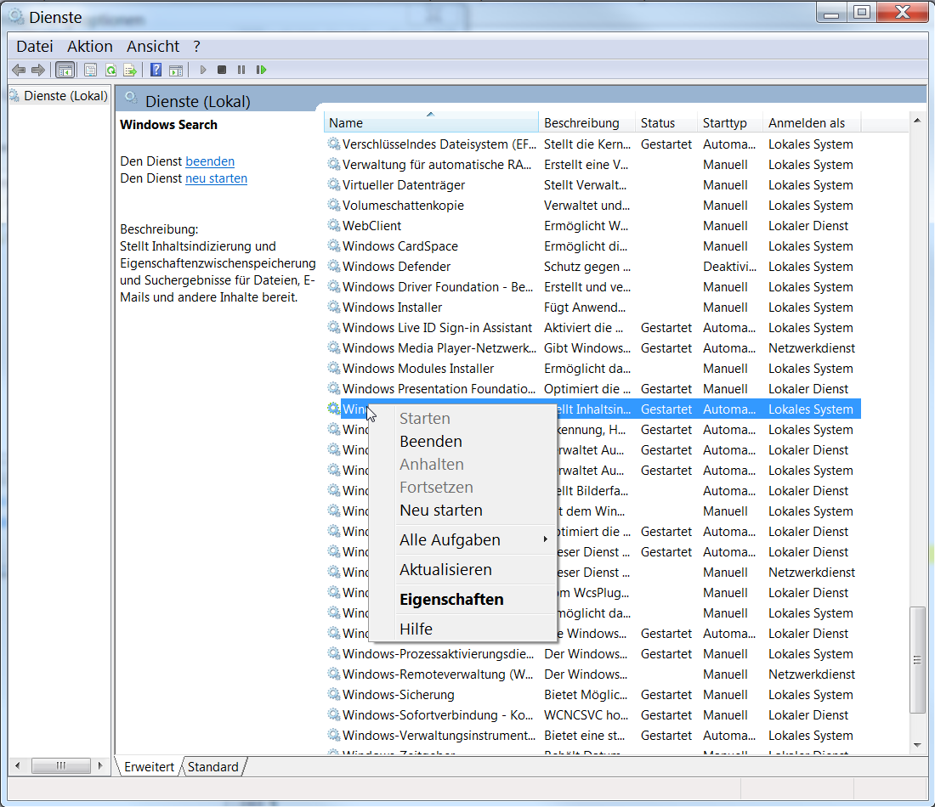Click the Restart service toolbar icon
The image size is (935, 807).
[x=261, y=70]
